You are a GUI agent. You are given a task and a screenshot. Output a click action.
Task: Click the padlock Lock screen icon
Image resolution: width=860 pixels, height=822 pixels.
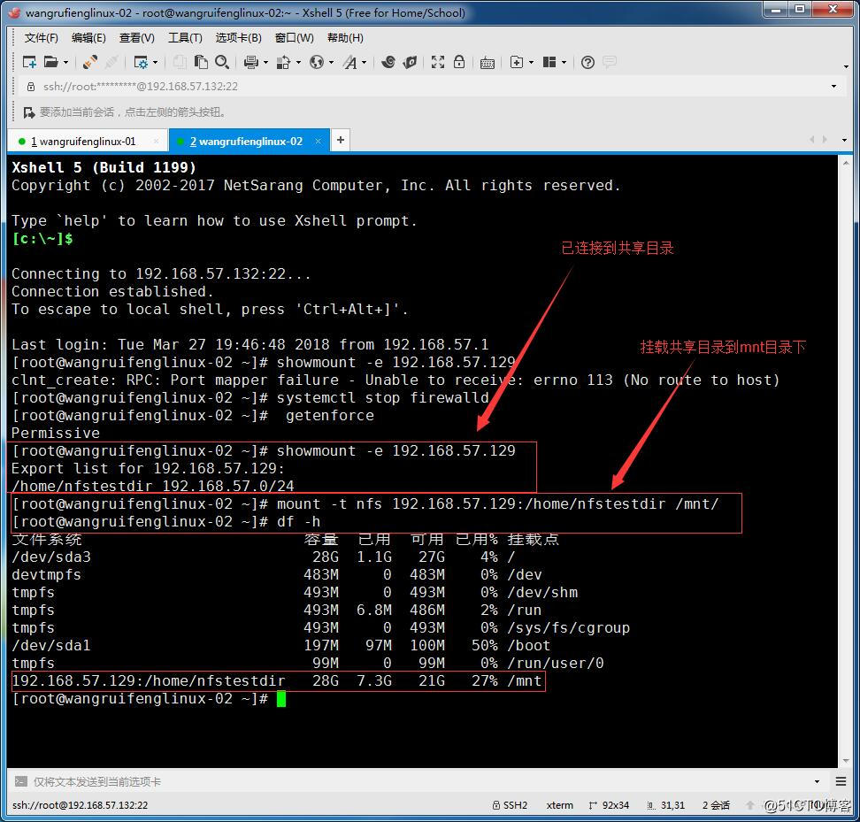[459, 62]
